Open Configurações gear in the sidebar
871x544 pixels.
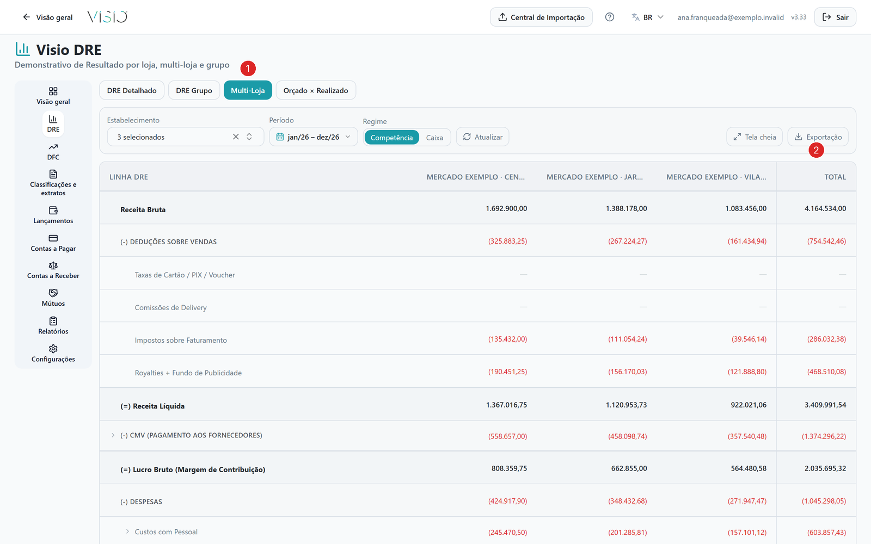(53, 354)
